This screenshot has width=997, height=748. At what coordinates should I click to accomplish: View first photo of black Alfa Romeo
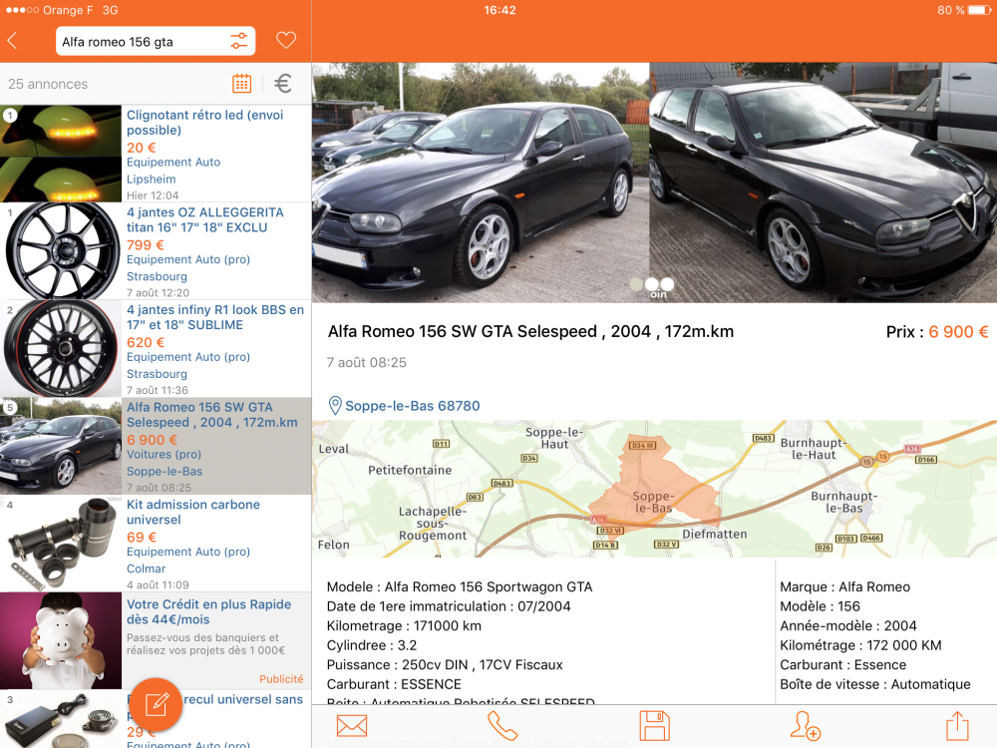click(481, 182)
